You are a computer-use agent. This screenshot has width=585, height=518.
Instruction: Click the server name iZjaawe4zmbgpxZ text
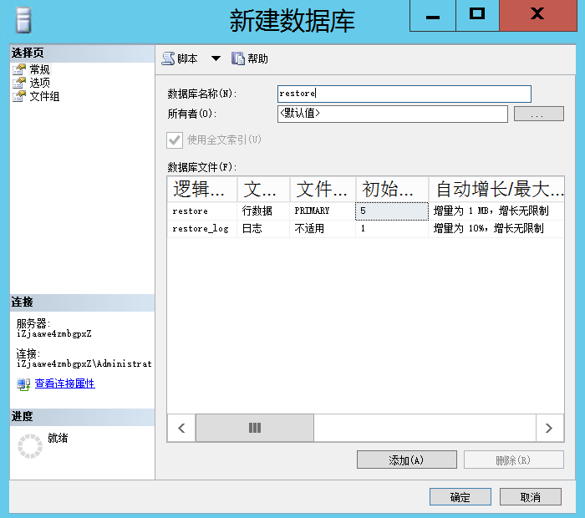tap(53, 333)
